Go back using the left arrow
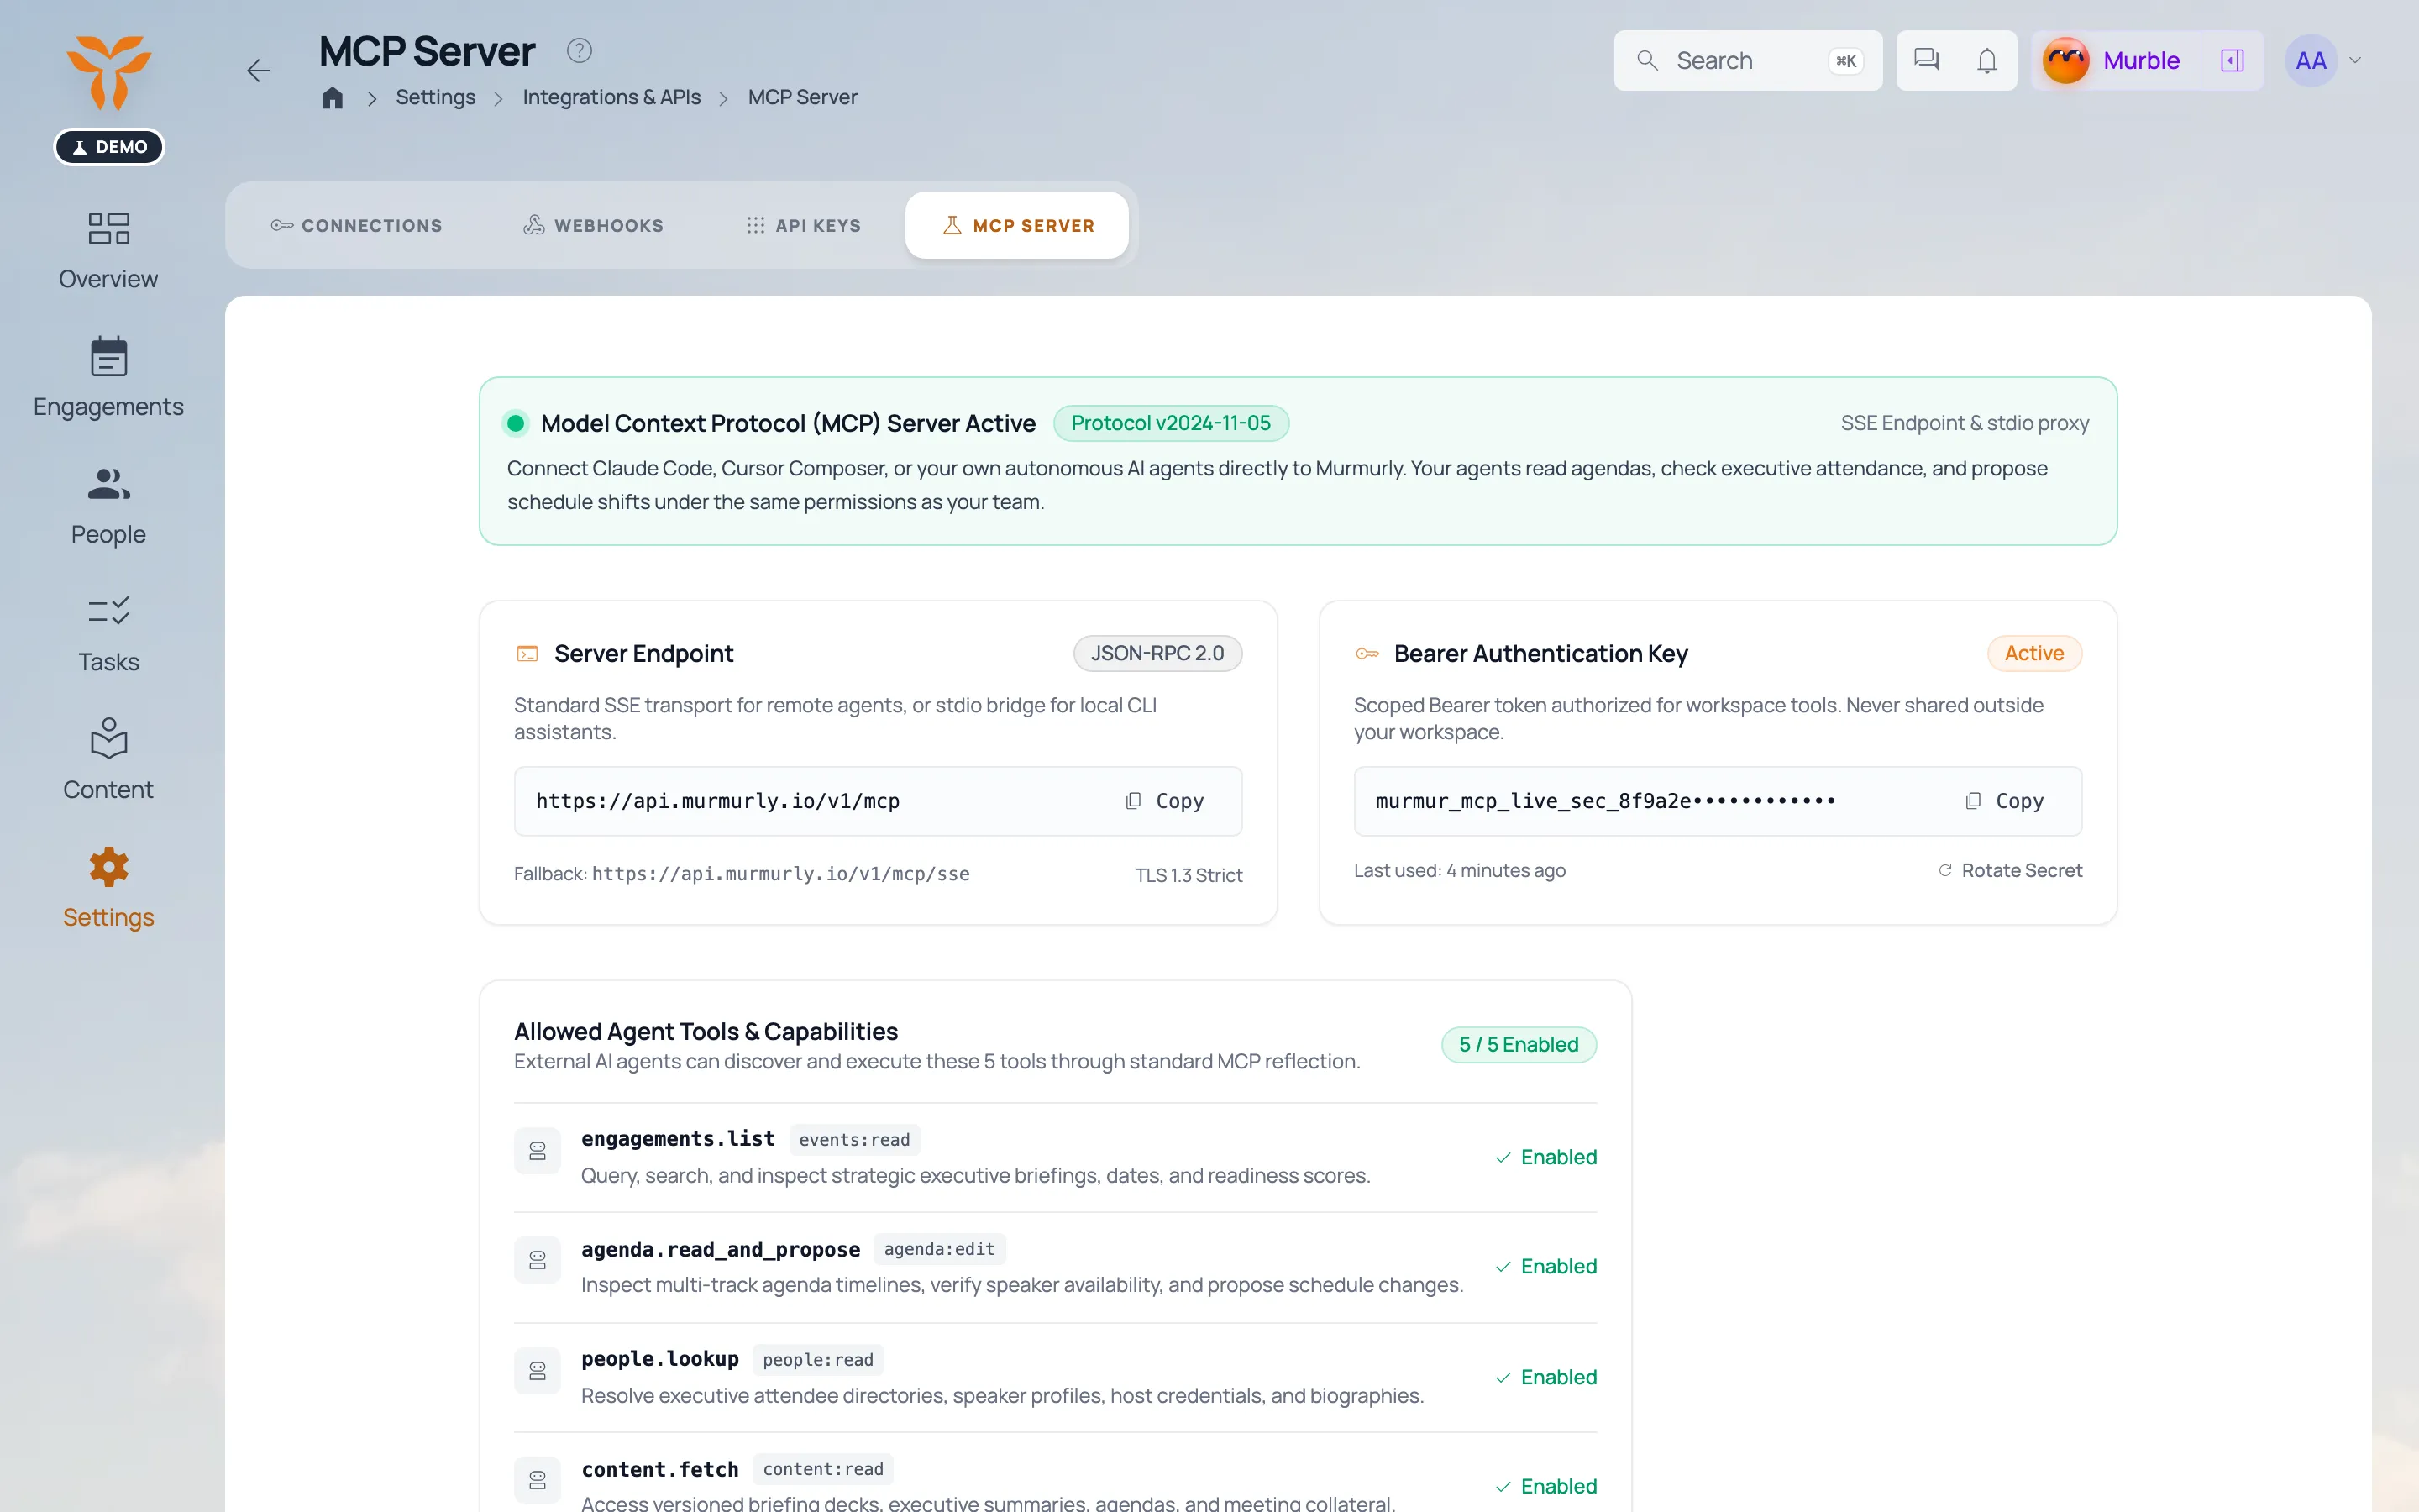 pos(259,71)
